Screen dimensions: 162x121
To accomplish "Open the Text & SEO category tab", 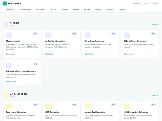I will (x=40, y=10).
